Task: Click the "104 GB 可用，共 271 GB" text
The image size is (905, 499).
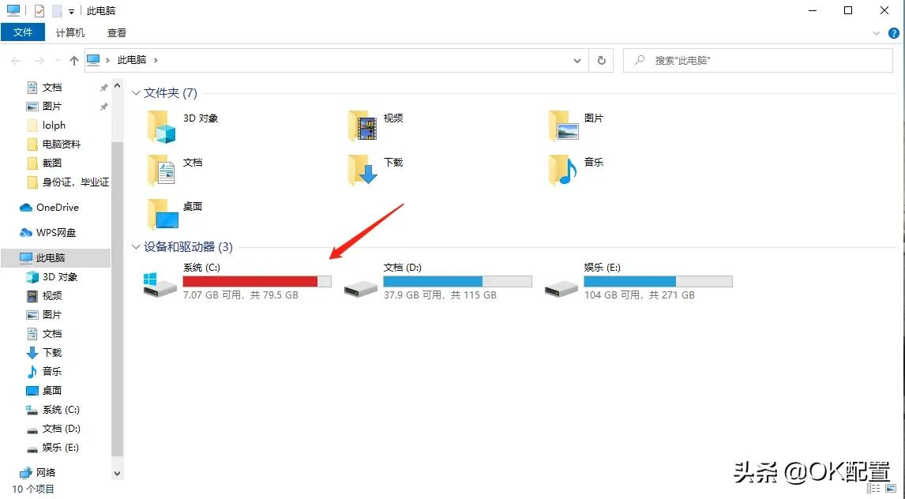Action: 639,295
